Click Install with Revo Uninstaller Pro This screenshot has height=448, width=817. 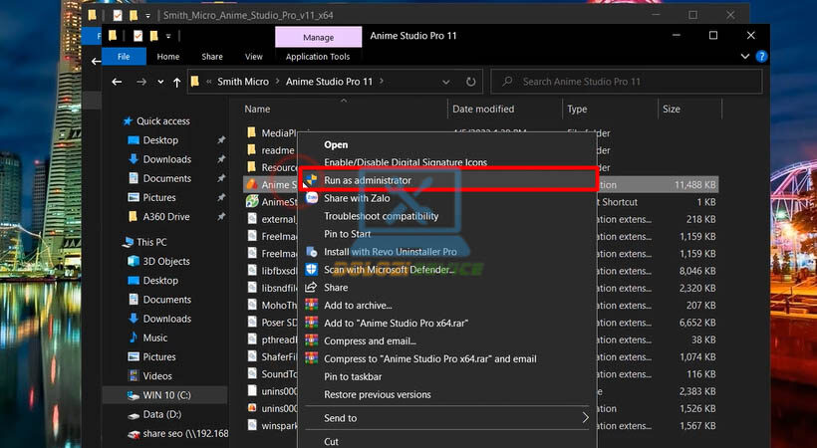click(x=391, y=252)
